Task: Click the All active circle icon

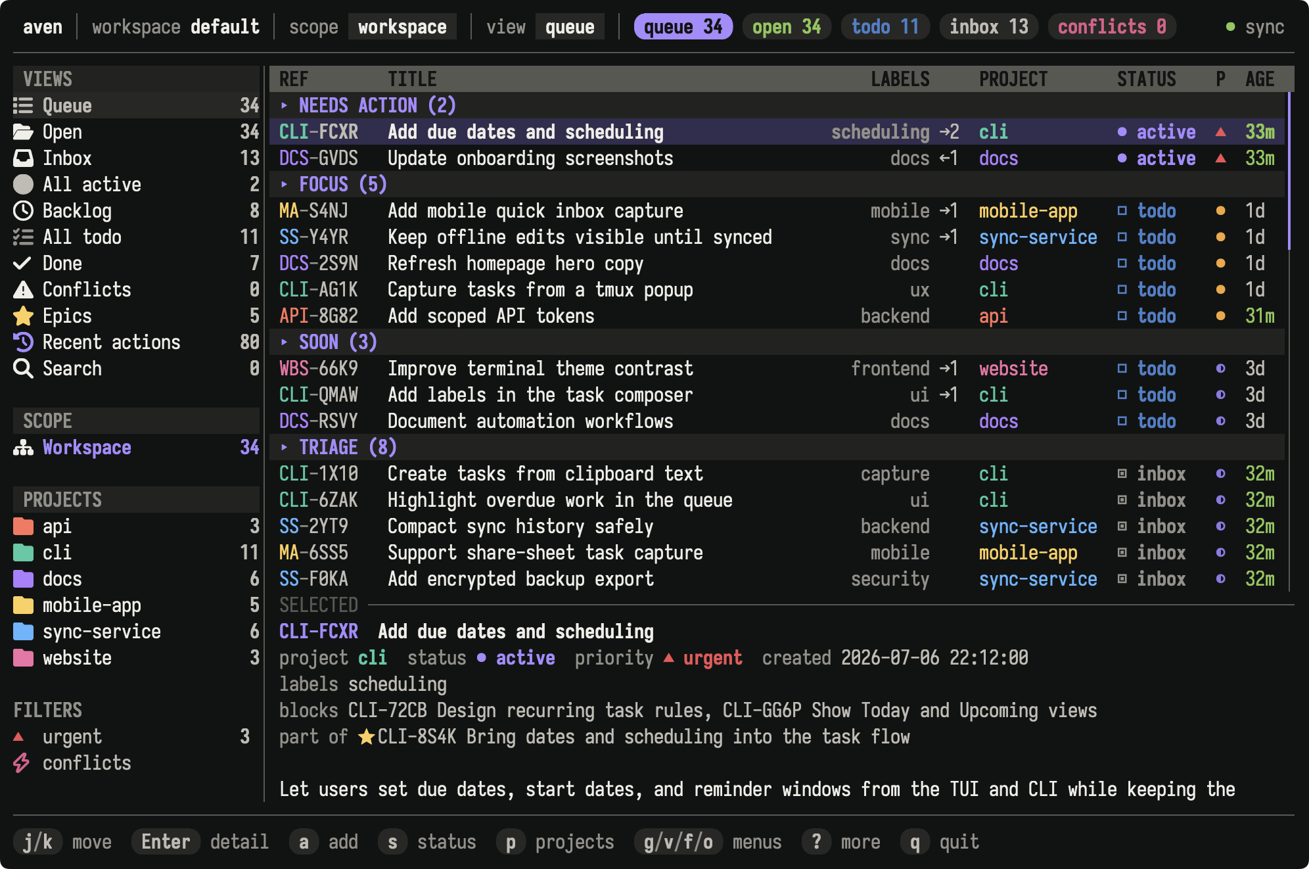Action: 23,184
